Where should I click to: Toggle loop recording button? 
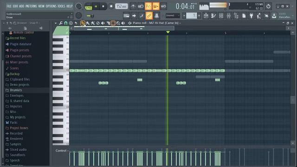point(163,6)
